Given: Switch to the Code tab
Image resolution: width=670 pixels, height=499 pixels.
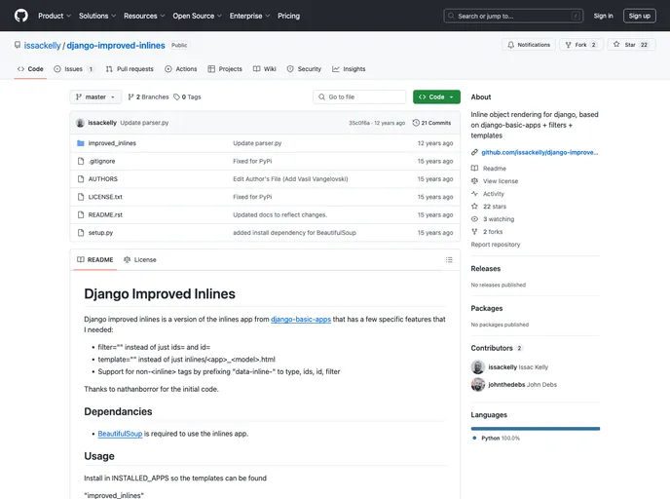Looking at the screenshot, I should pyautogui.click(x=30, y=69).
